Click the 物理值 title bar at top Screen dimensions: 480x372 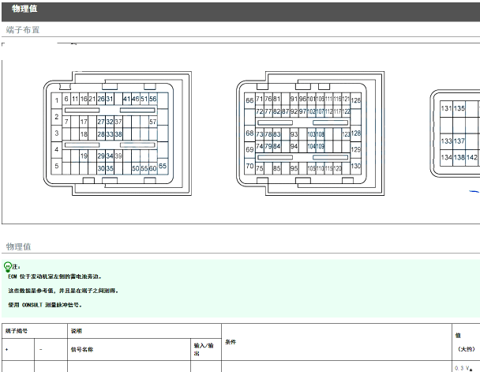point(24,8)
